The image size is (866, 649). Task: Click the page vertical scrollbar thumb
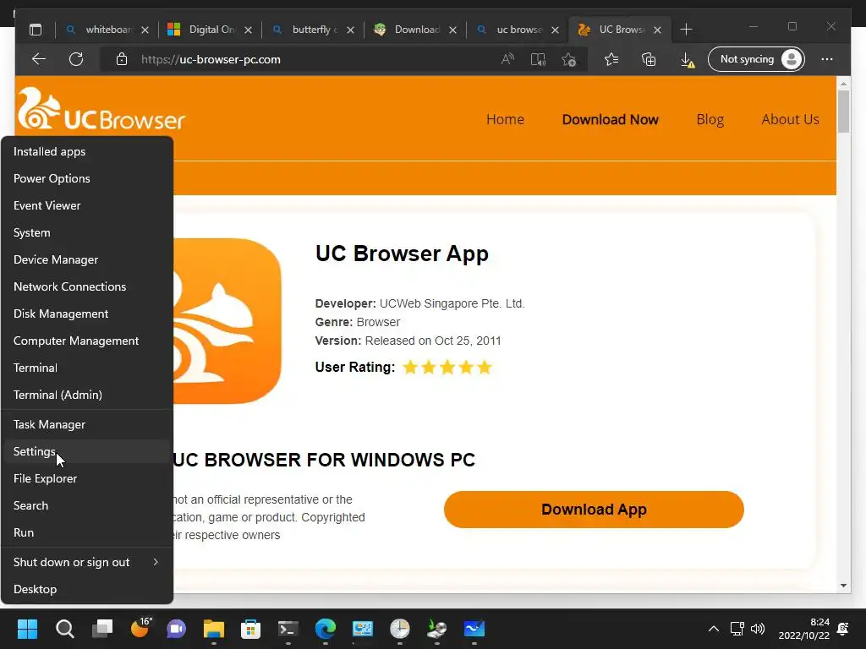click(843, 111)
